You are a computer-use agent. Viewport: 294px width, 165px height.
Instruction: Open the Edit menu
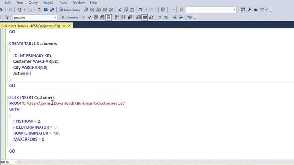click(x=8, y=2)
